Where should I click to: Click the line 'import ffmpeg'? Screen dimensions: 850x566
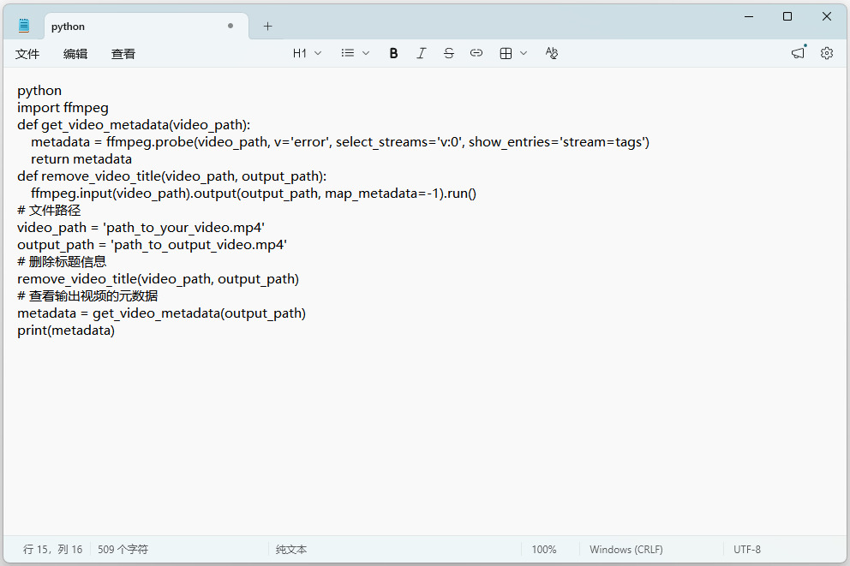click(x=63, y=108)
